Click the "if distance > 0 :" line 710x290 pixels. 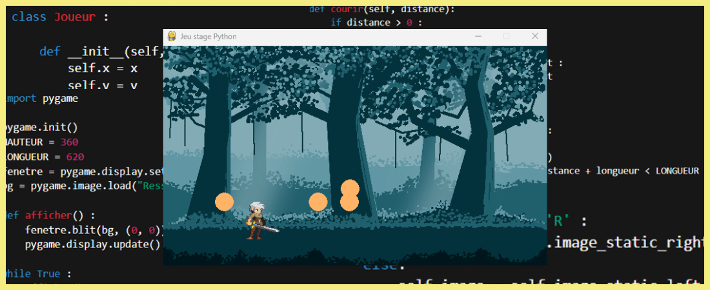376,22
